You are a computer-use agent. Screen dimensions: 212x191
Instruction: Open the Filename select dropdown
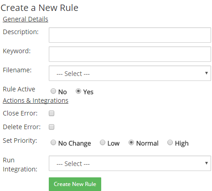(x=130, y=73)
